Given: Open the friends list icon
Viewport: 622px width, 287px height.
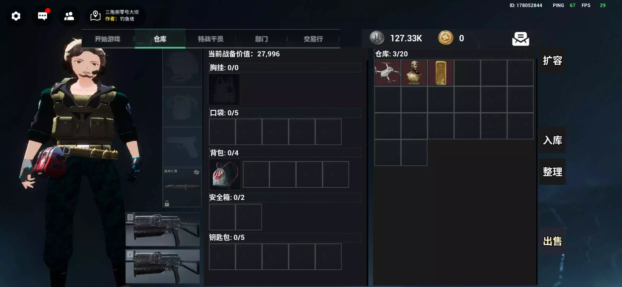Looking at the screenshot, I should coord(69,16).
